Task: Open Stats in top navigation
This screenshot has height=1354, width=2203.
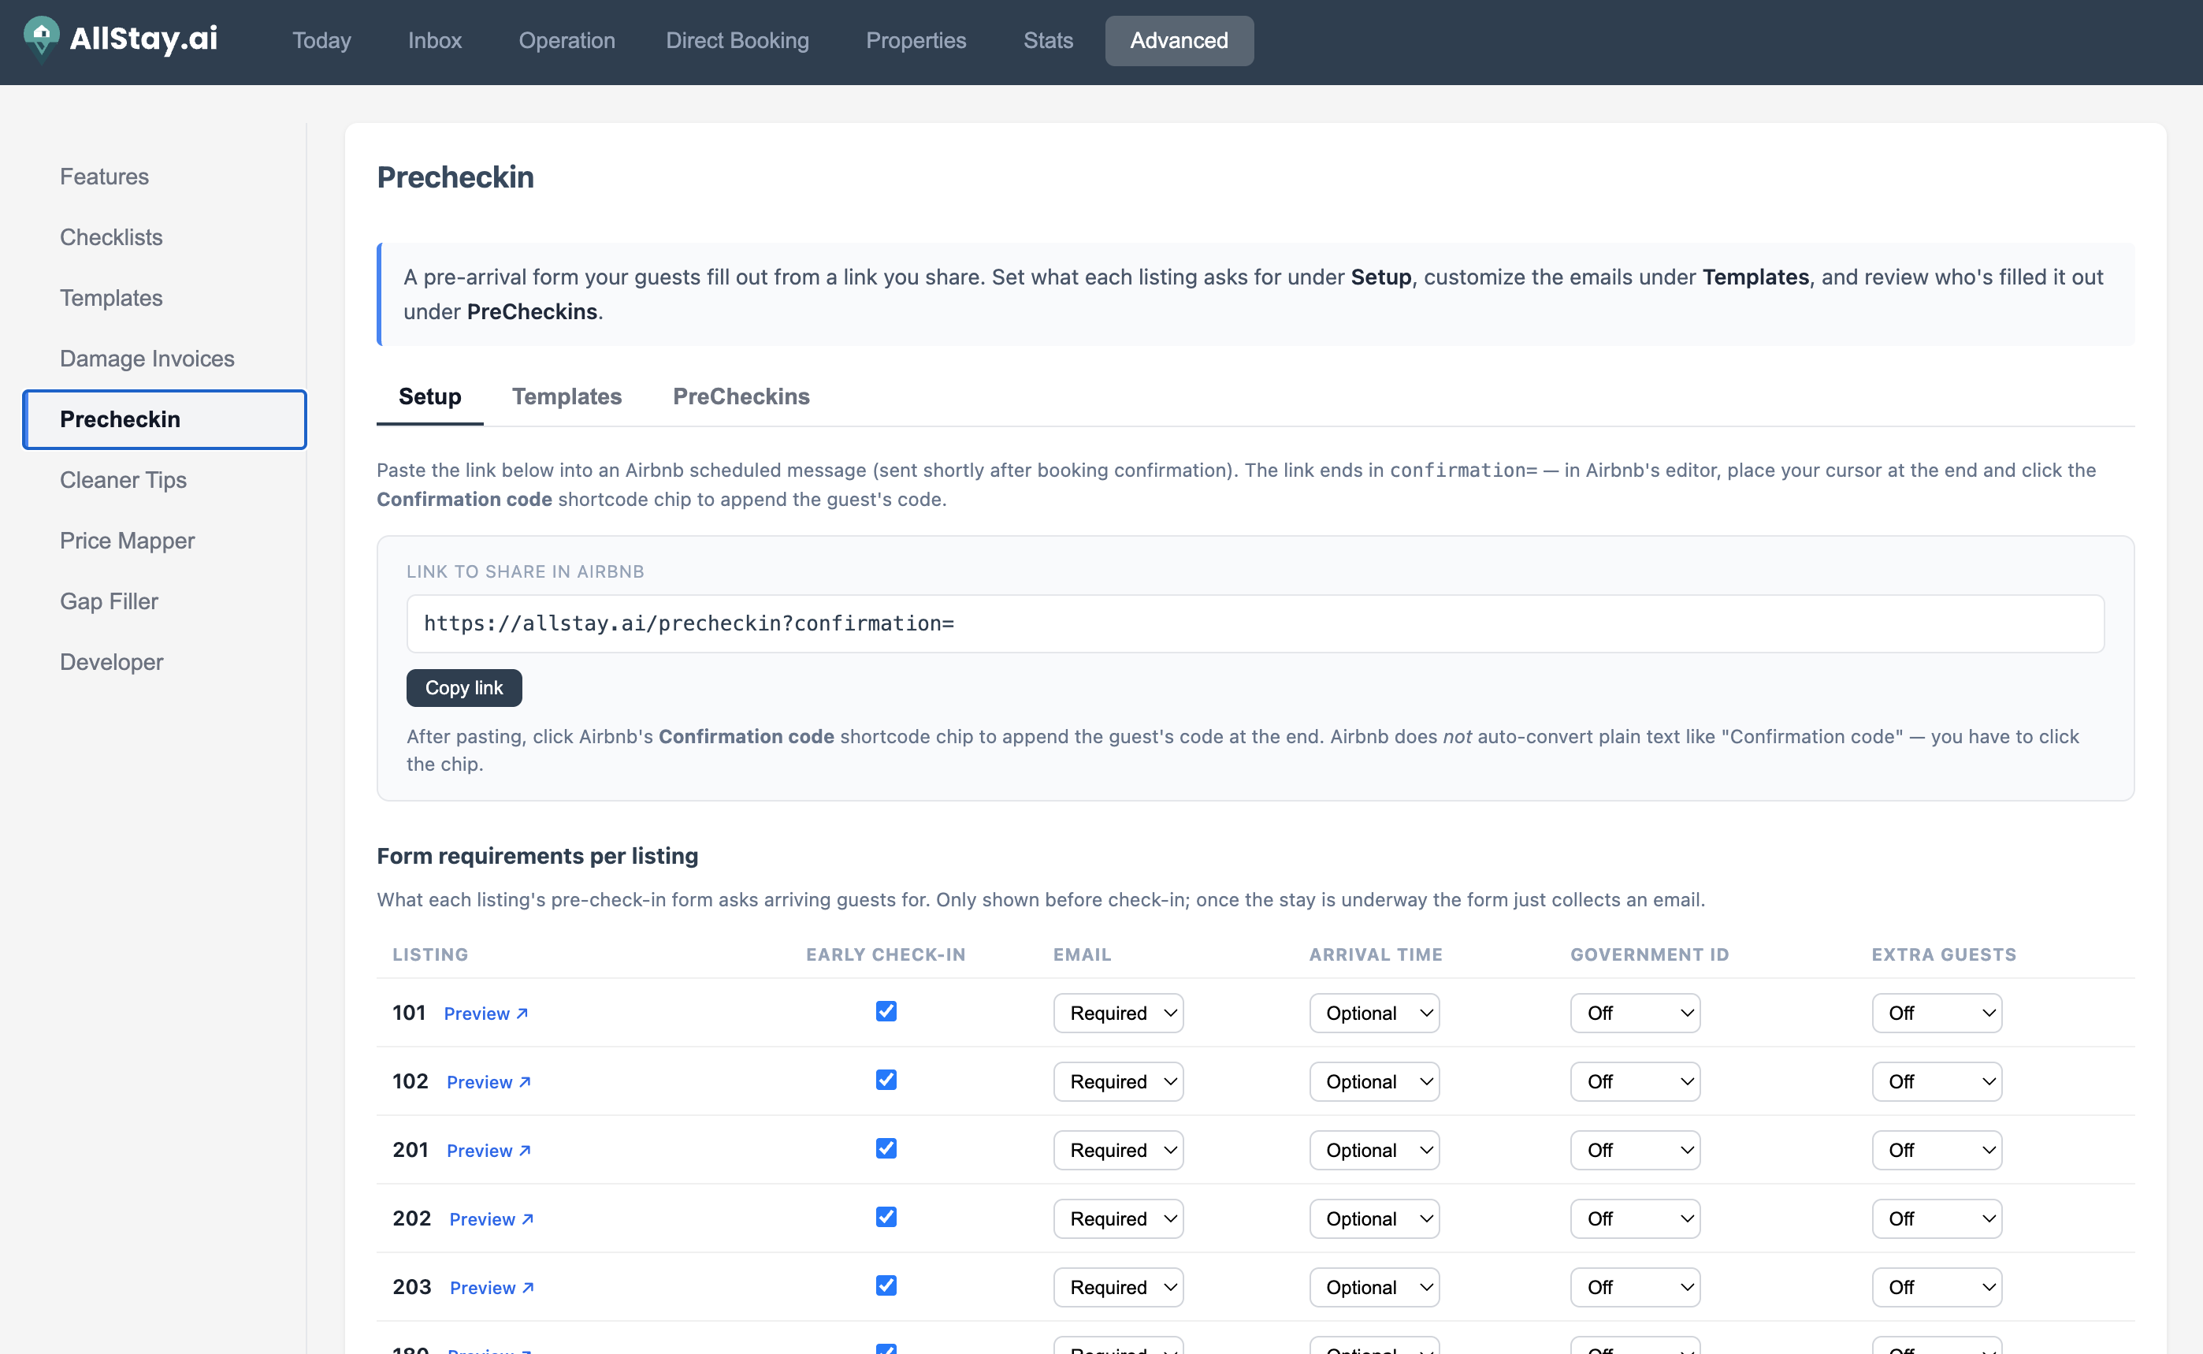Action: (x=1048, y=40)
